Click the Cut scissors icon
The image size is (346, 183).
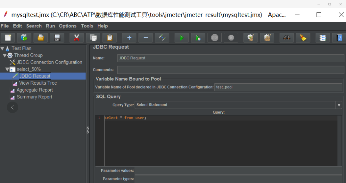(x=77, y=38)
